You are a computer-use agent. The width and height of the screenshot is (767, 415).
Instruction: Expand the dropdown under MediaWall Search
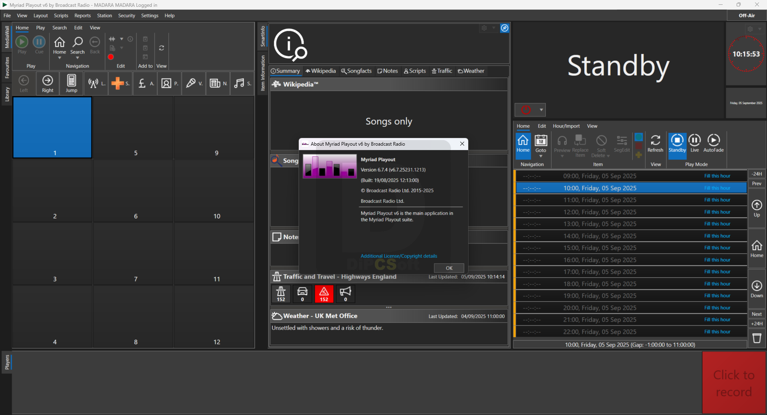pyautogui.click(x=77, y=58)
